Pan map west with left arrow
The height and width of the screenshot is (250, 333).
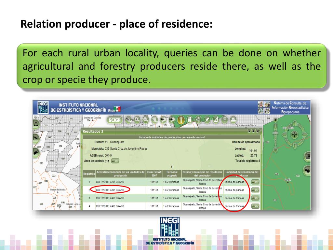point(285,134)
